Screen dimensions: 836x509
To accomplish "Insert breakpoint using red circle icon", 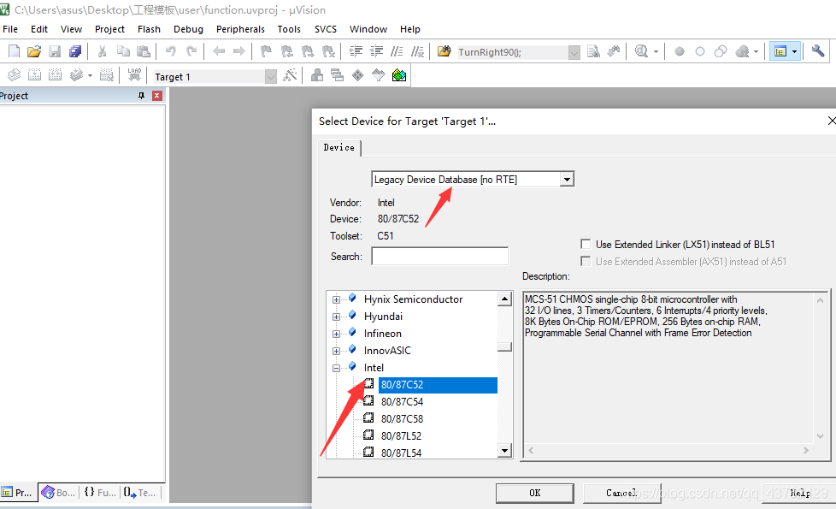I will pyautogui.click(x=680, y=51).
